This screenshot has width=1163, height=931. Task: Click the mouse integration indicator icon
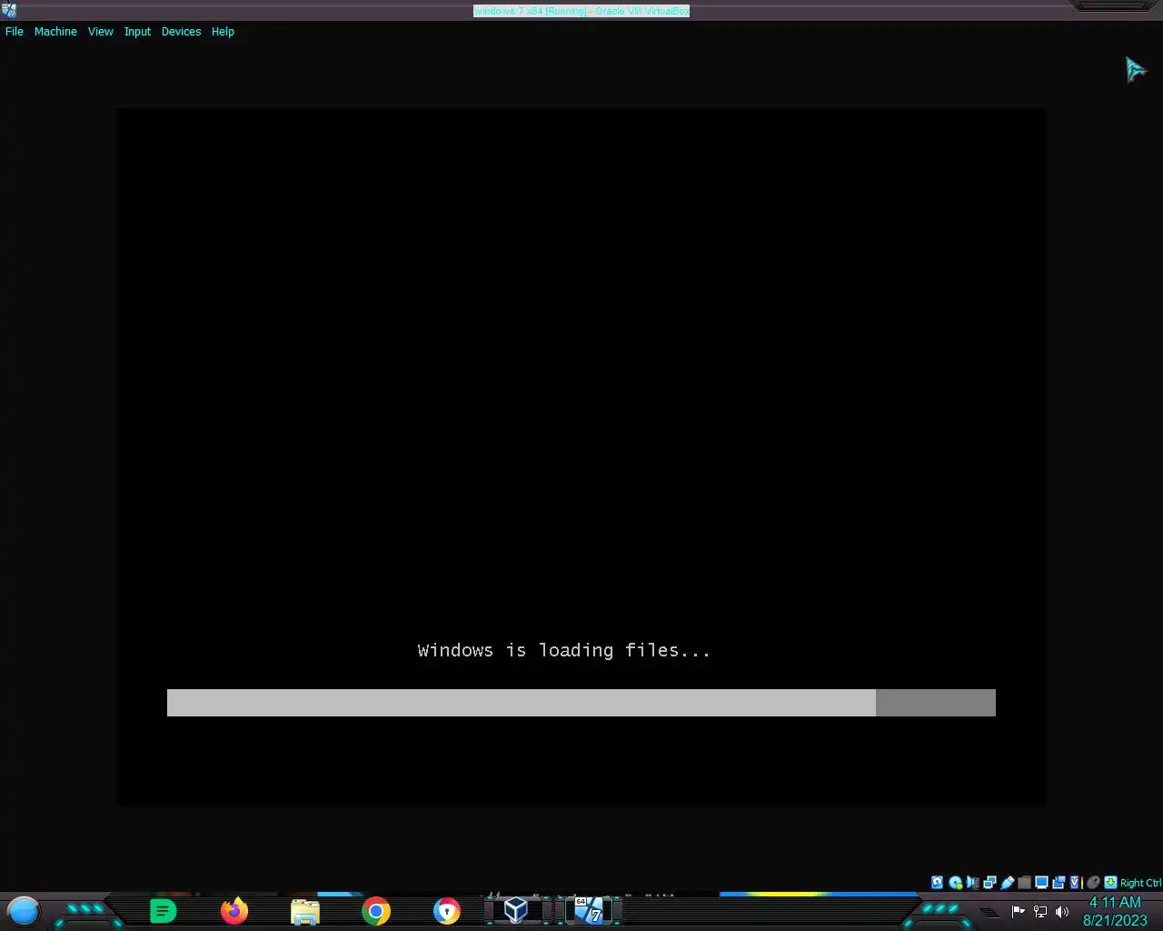(1093, 882)
